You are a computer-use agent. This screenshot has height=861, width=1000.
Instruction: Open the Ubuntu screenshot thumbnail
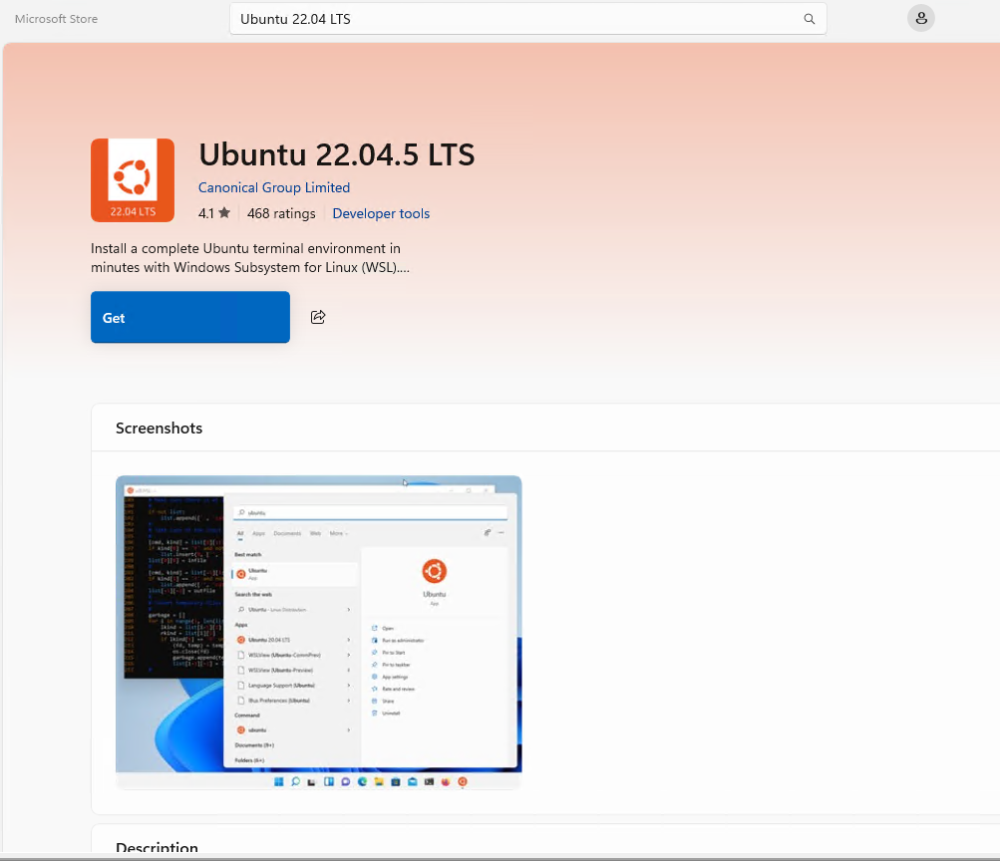click(319, 632)
